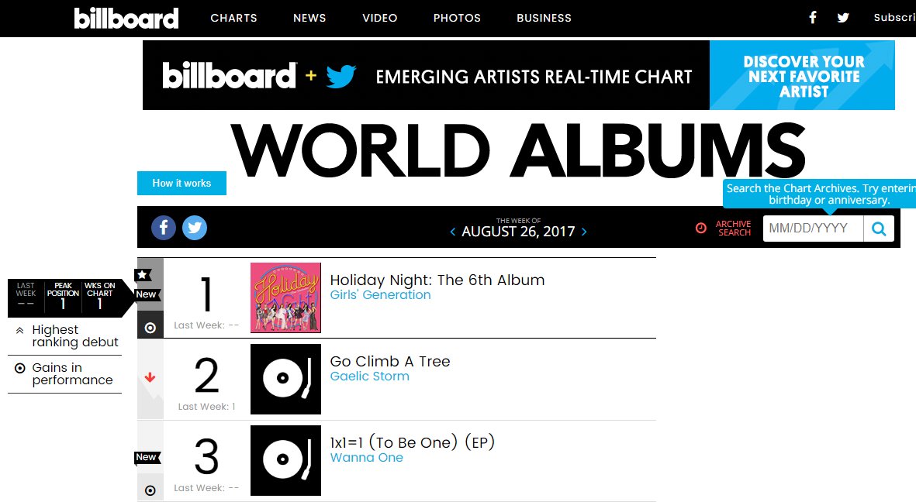
Task: Click gains in performance bullet on rank 3
Action: pos(150,490)
